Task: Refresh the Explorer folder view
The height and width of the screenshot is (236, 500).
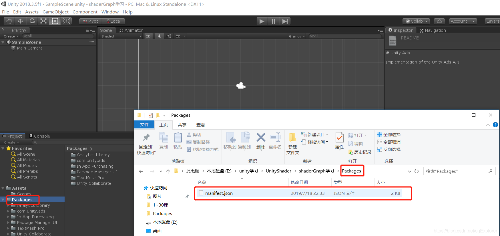Action: [x=417, y=171]
